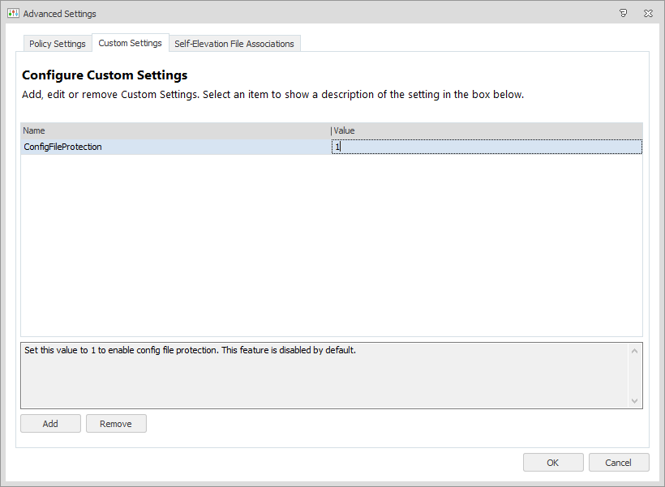Viewport: 665px width, 487px height.
Task: Select the Custom Settings tab
Action: [x=130, y=43]
